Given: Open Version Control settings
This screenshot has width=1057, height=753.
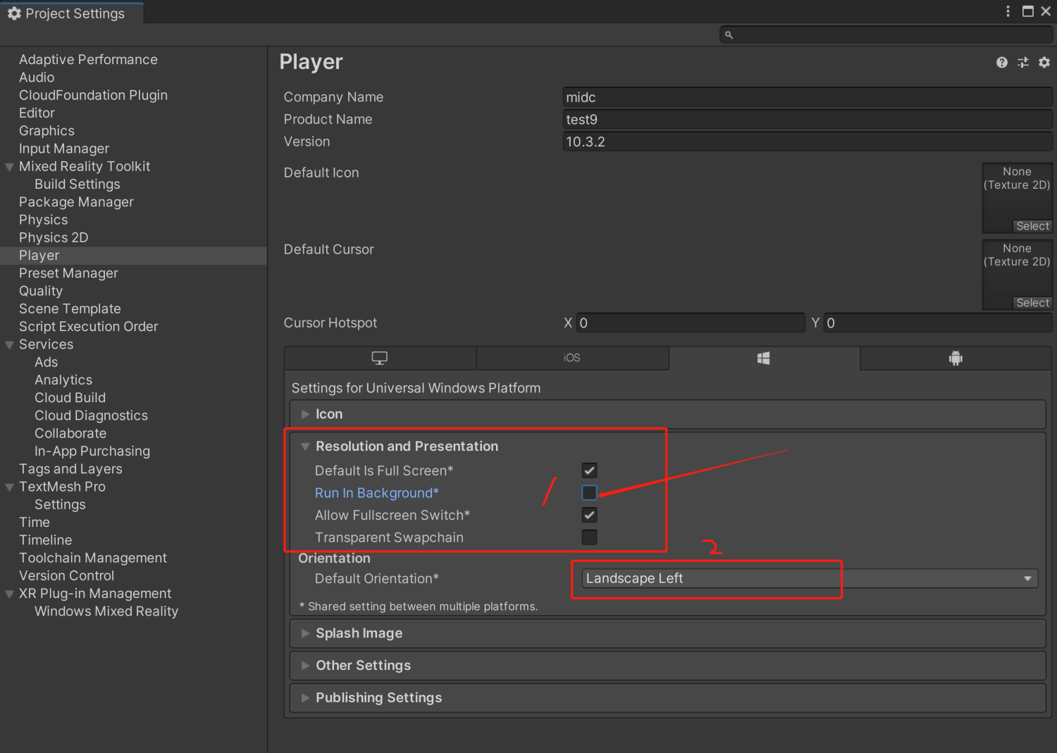Looking at the screenshot, I should click(x=66, y=575).
